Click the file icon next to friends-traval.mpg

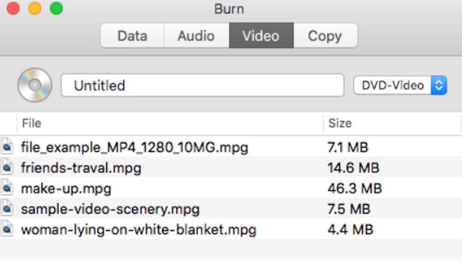click(x=7, y=167)
